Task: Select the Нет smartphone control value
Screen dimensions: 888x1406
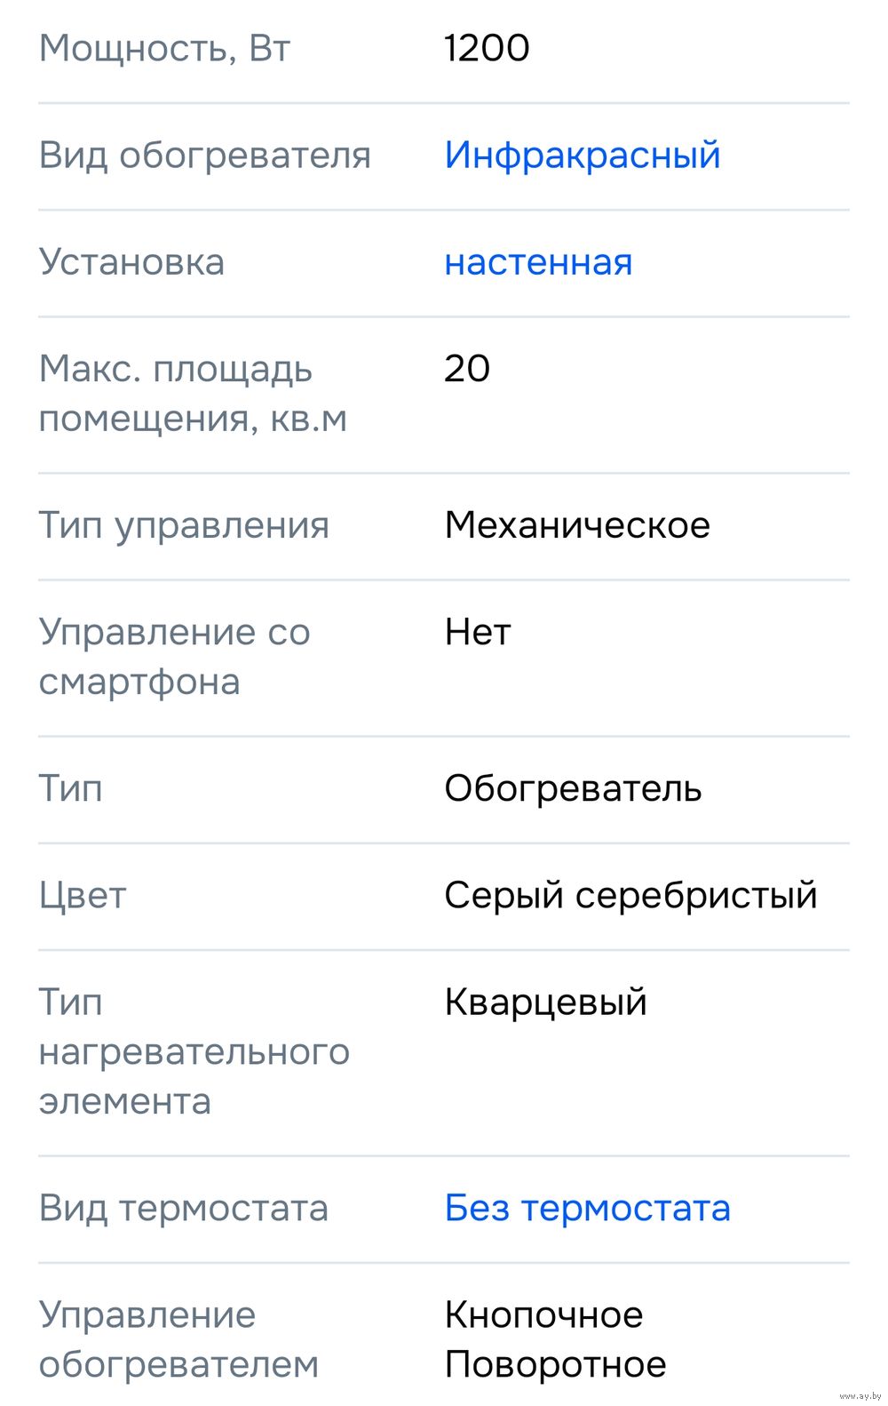Action: [478, 632]
